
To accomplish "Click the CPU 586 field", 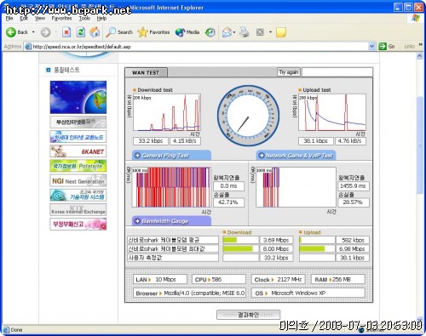I will click(x=219, y=279).
